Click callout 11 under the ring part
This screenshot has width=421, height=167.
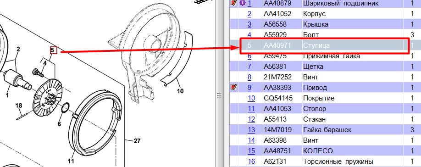[x=71, y=161]
